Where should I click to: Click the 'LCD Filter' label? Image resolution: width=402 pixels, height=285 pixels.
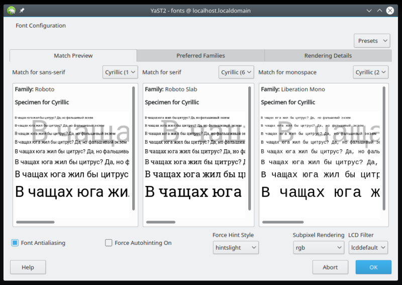tap(361, 235)
